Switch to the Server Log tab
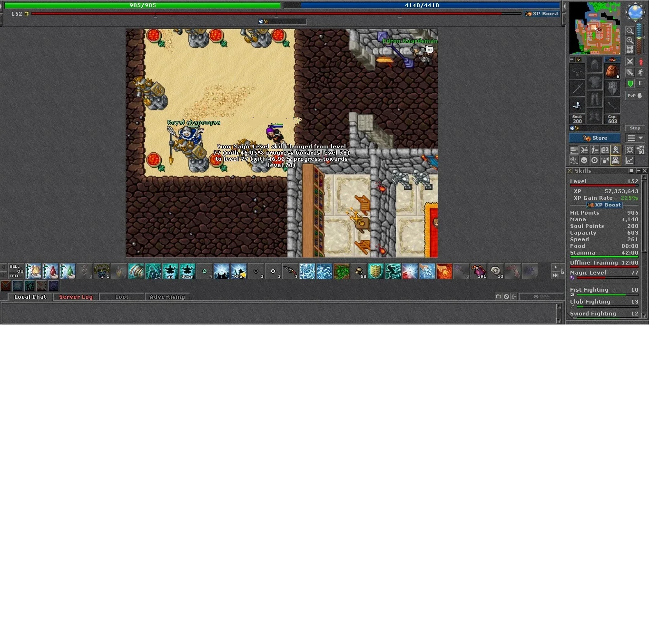 point(76,297)
